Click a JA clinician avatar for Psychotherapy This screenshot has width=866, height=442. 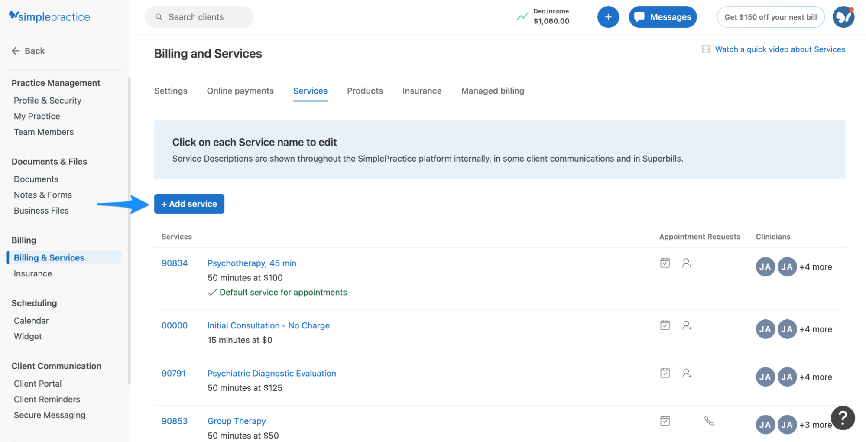pyautogui.click(x=765, y=266)
